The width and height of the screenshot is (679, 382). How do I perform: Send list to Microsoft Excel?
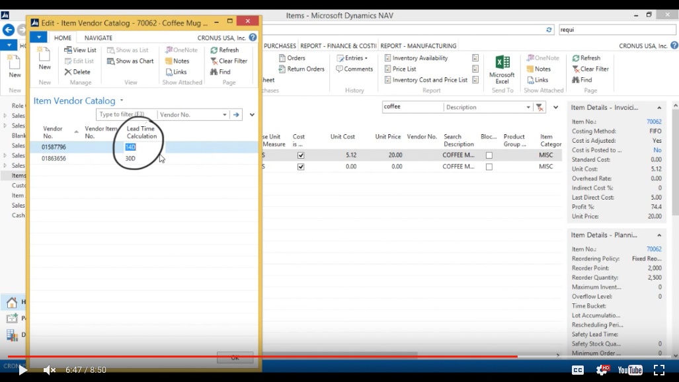pos(502,69)
